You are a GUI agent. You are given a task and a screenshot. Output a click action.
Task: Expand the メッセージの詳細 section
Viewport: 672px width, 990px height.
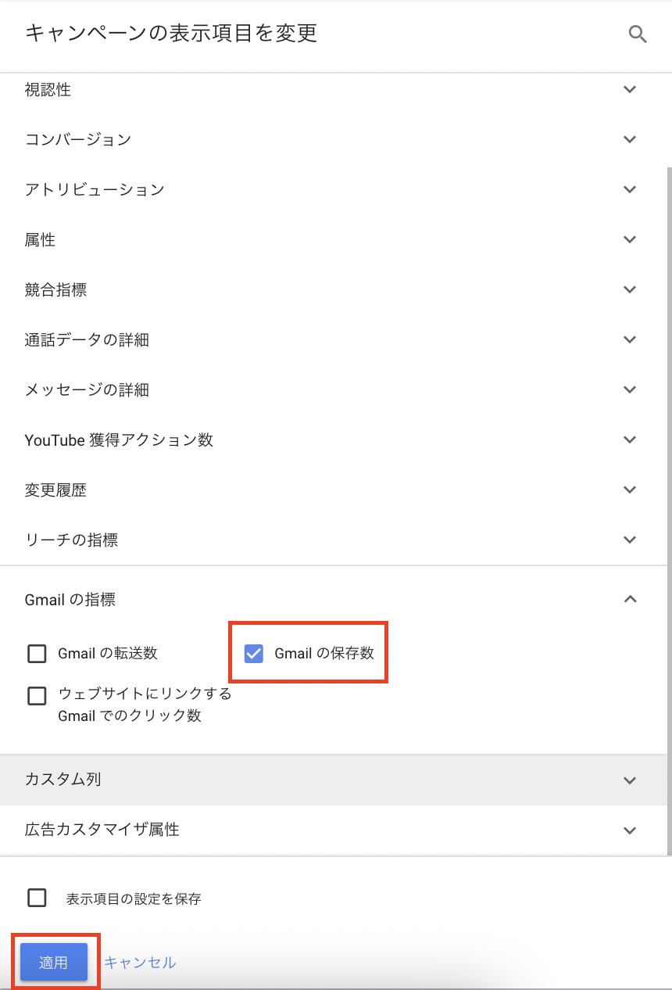(631, 390)
